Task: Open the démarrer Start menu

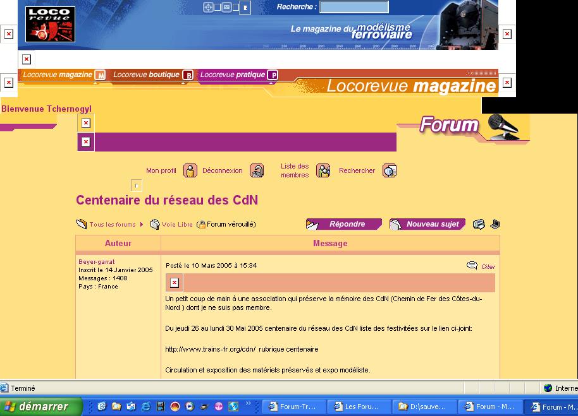Action: 40,407
